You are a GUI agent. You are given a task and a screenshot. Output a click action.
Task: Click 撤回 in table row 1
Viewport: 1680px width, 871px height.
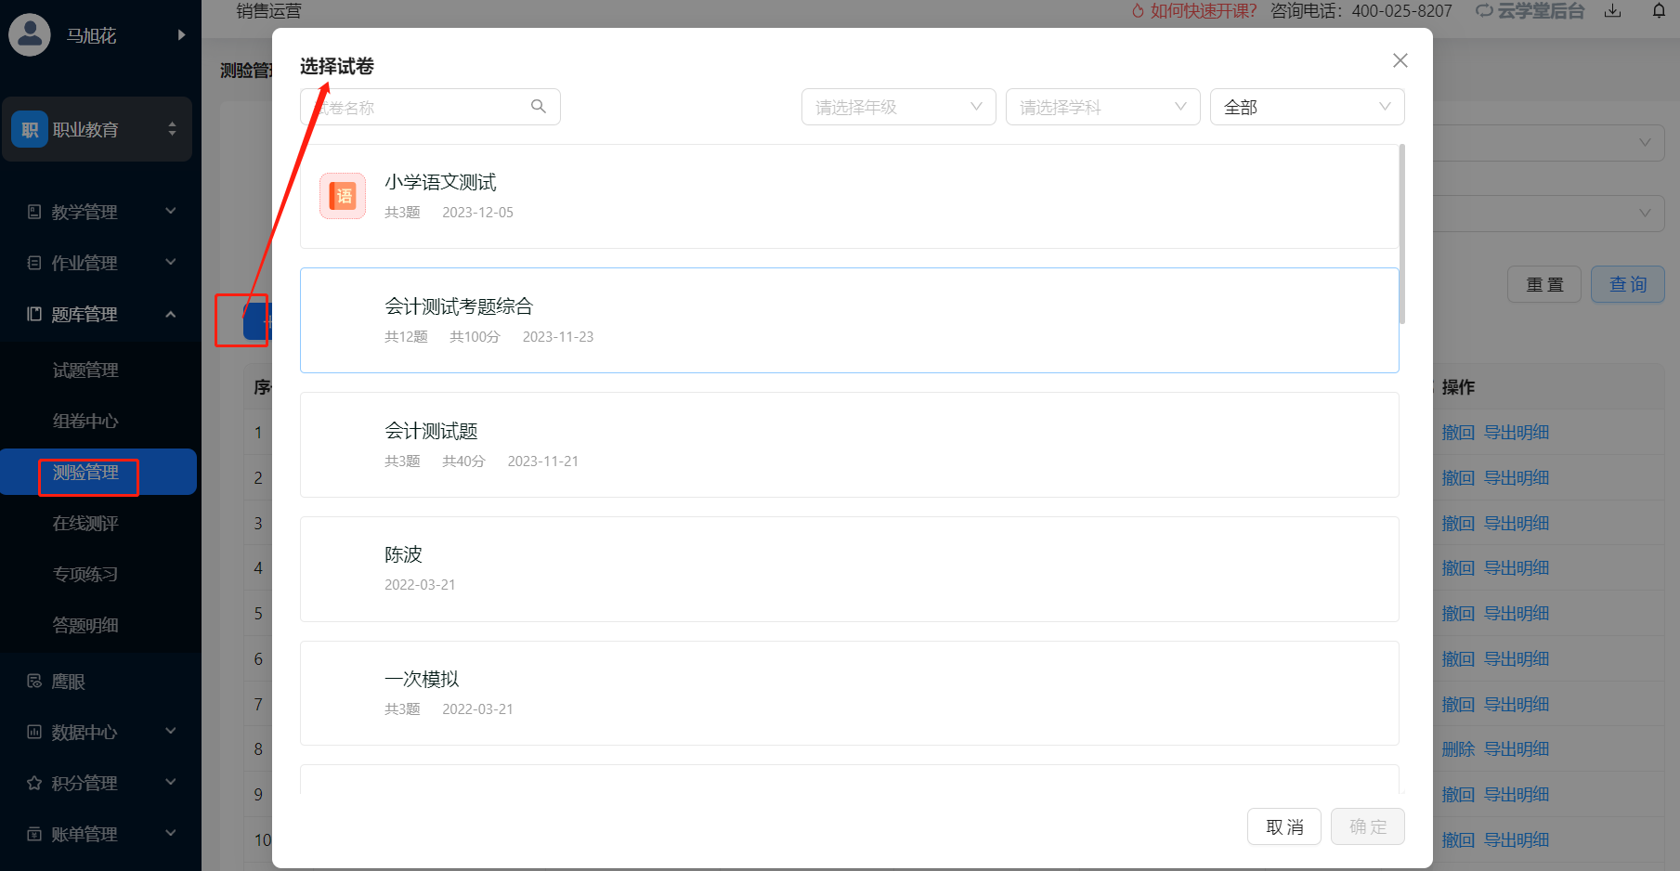(x=1458, y=433)
